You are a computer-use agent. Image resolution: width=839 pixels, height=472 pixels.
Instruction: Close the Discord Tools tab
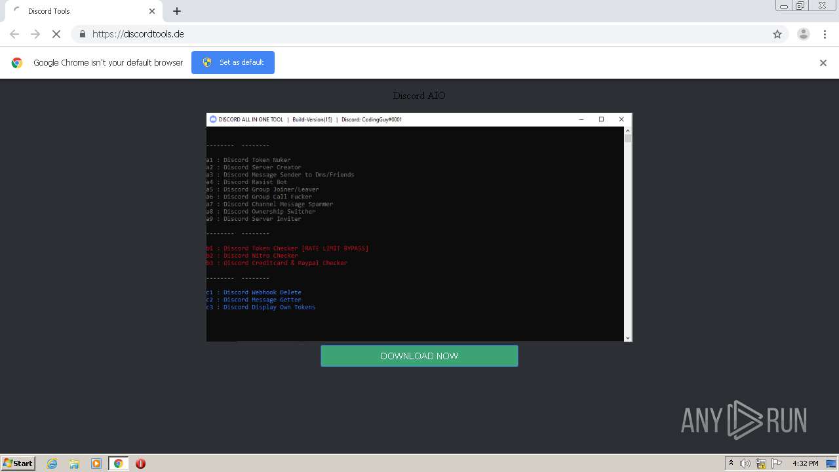[x=152, y=11]
